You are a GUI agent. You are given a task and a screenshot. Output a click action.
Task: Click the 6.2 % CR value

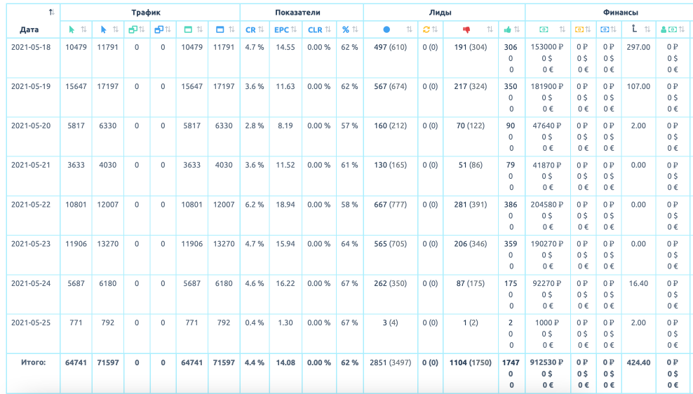pyautogui.click(x=255, y=205)
